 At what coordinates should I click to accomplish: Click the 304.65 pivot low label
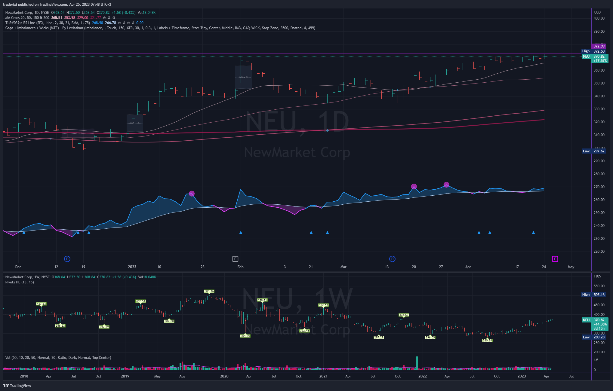coord(245,336)
